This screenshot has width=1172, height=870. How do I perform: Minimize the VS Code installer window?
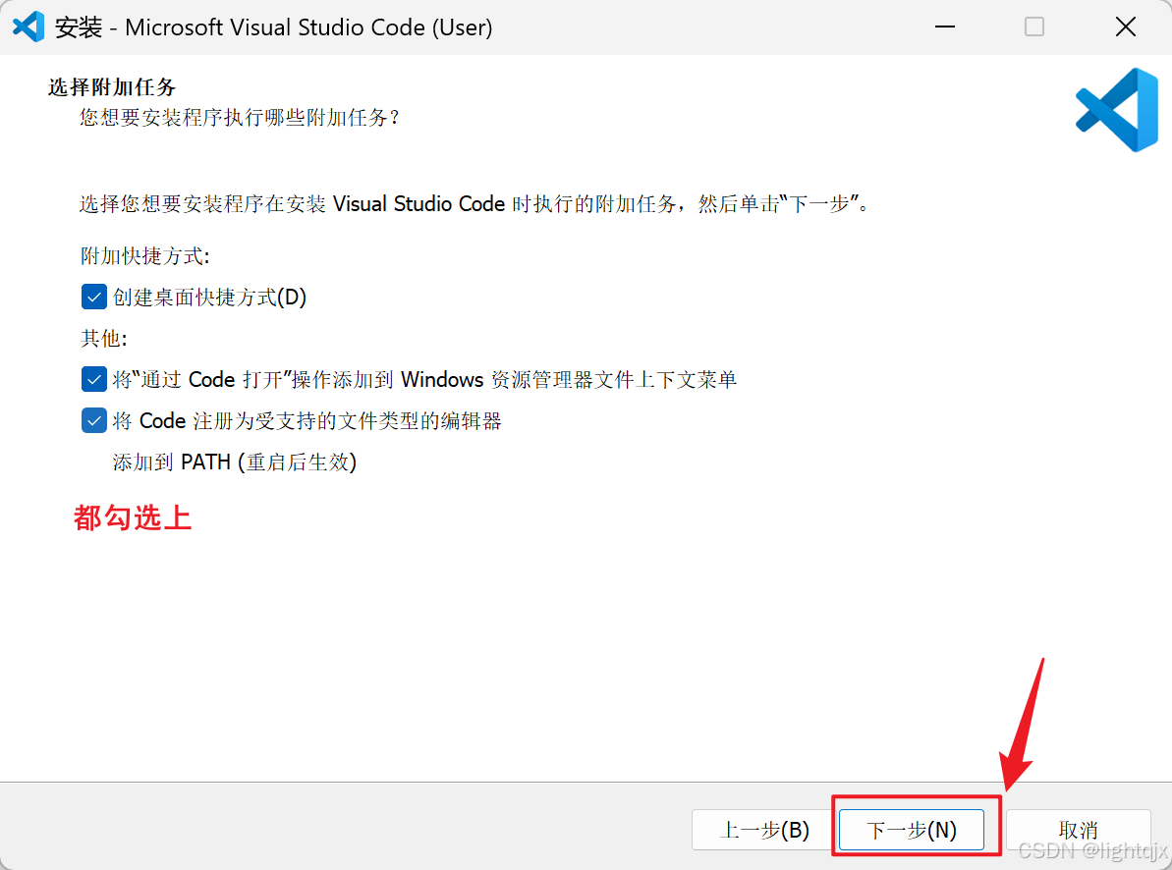pyautogui.click(x=945, y=27)
